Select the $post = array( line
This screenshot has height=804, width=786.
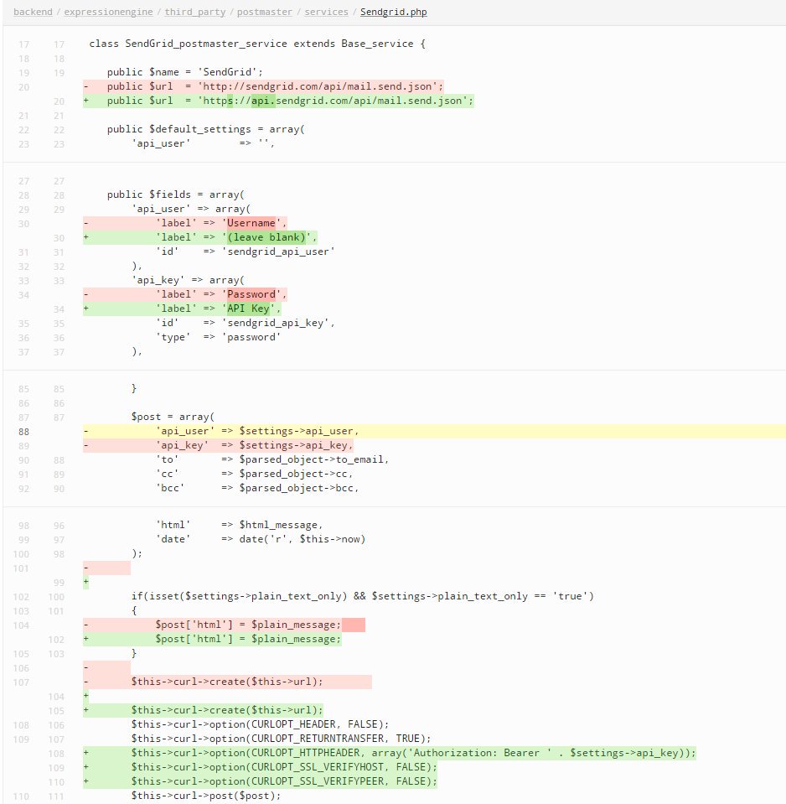(173, 417)
